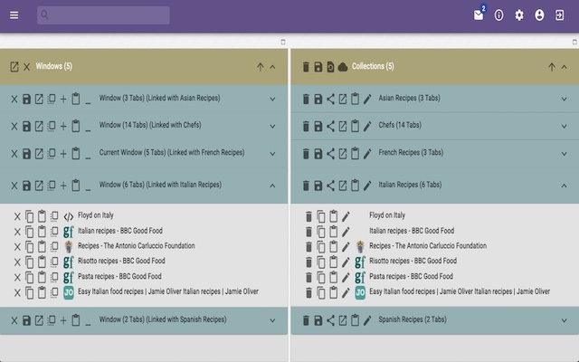Paste icon on Risotto recipes window tab

coord(42,262)
